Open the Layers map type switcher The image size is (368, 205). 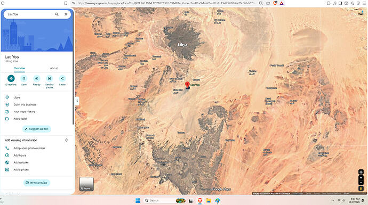pyautogui.click(x=86, y=184)
